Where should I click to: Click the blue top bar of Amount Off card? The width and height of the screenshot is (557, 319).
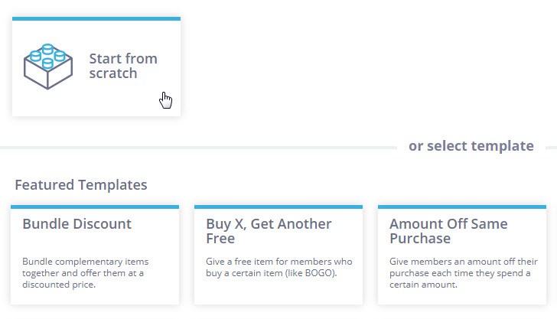tap(462, 207)
